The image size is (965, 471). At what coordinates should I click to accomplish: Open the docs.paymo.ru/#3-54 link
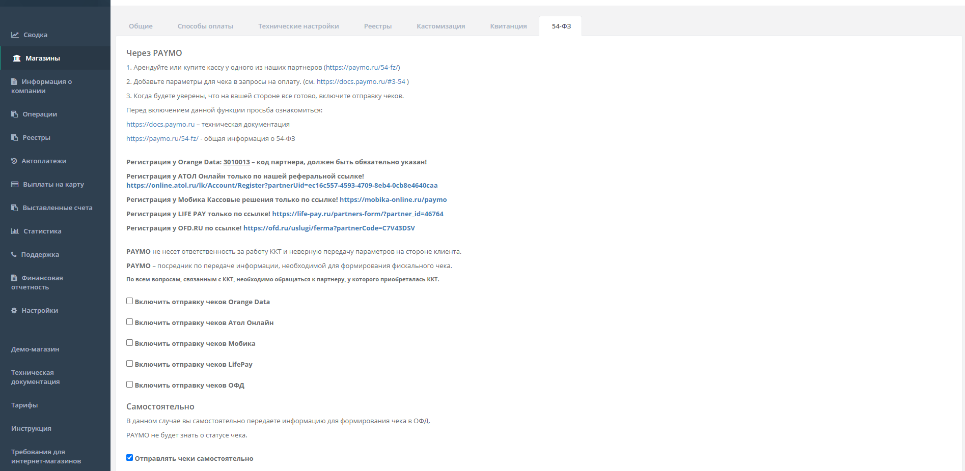click(x=361, y=82)
